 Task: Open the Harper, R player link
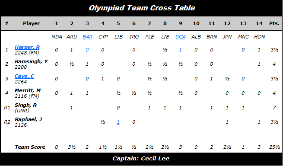27,47
